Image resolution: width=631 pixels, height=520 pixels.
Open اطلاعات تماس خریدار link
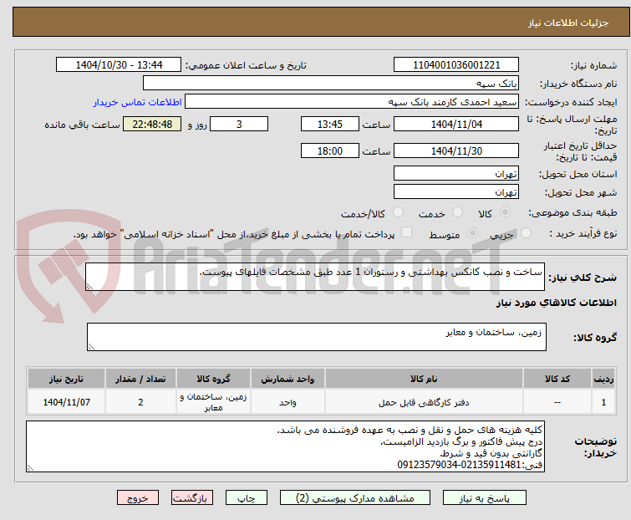138,102
